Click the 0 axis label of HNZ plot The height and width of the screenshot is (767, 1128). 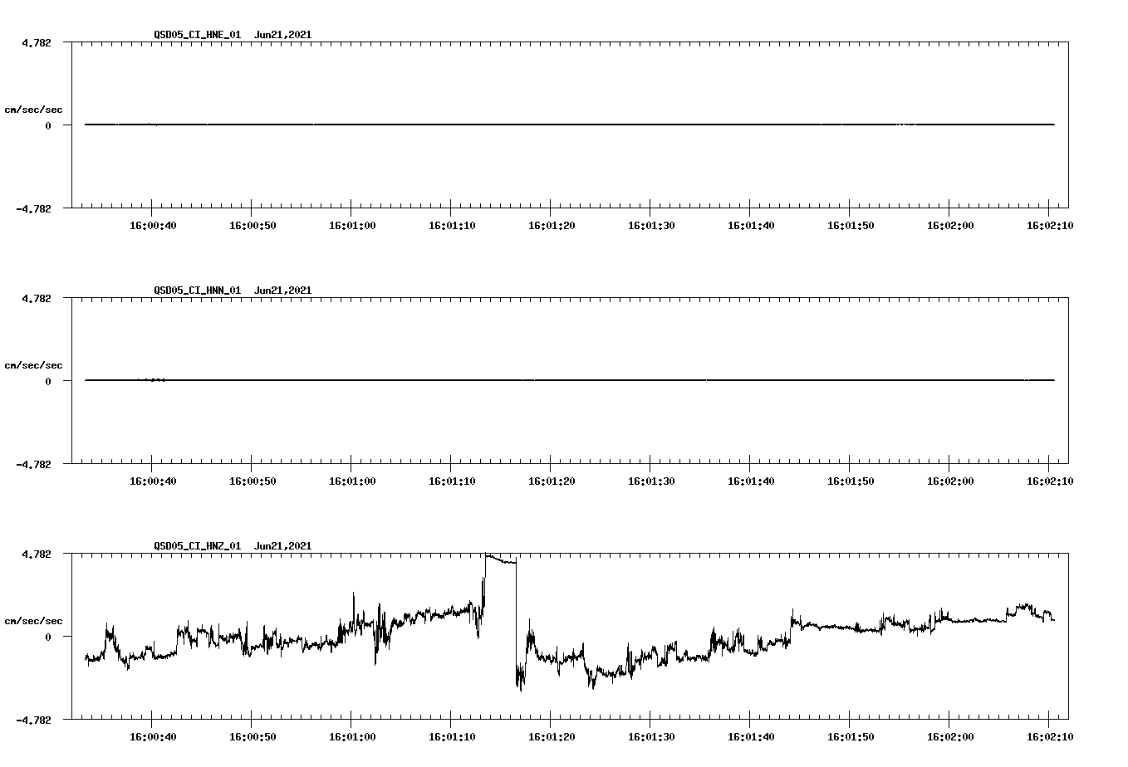click(48, 637)
